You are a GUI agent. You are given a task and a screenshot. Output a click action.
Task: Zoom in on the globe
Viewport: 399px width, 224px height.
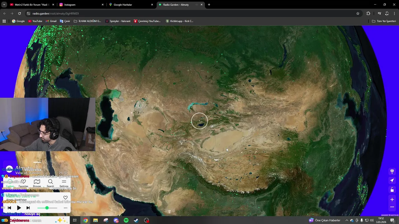[x=392, y=199]
